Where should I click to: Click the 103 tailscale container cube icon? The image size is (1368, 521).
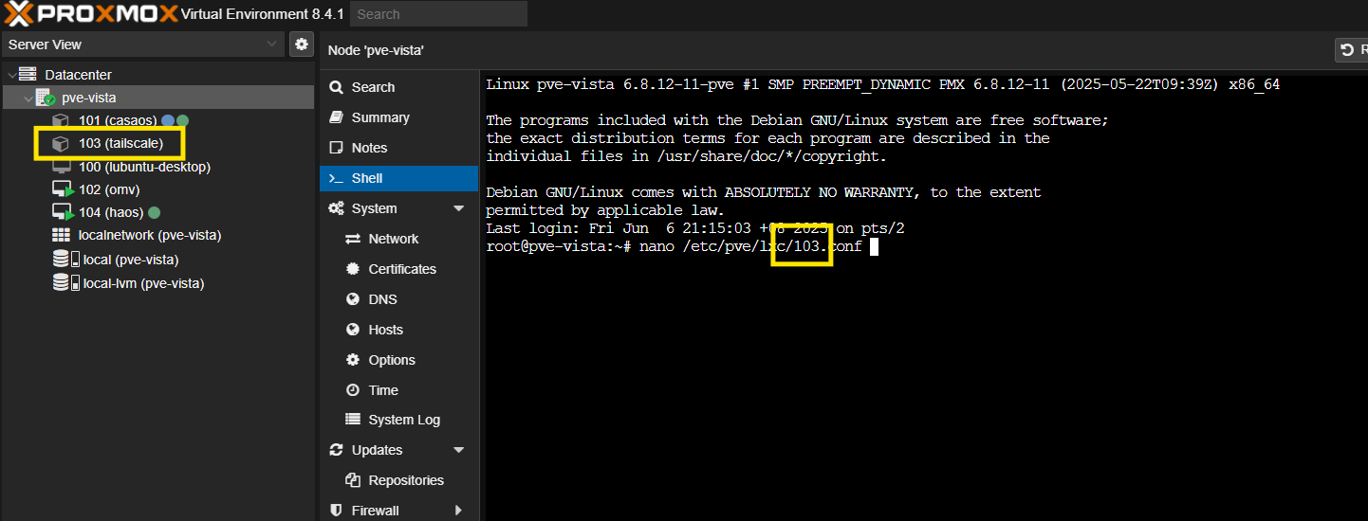click(x=61, y=143)
